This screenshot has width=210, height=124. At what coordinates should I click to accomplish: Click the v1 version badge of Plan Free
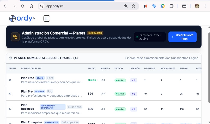pyautogui.click(x=133, y=80)
